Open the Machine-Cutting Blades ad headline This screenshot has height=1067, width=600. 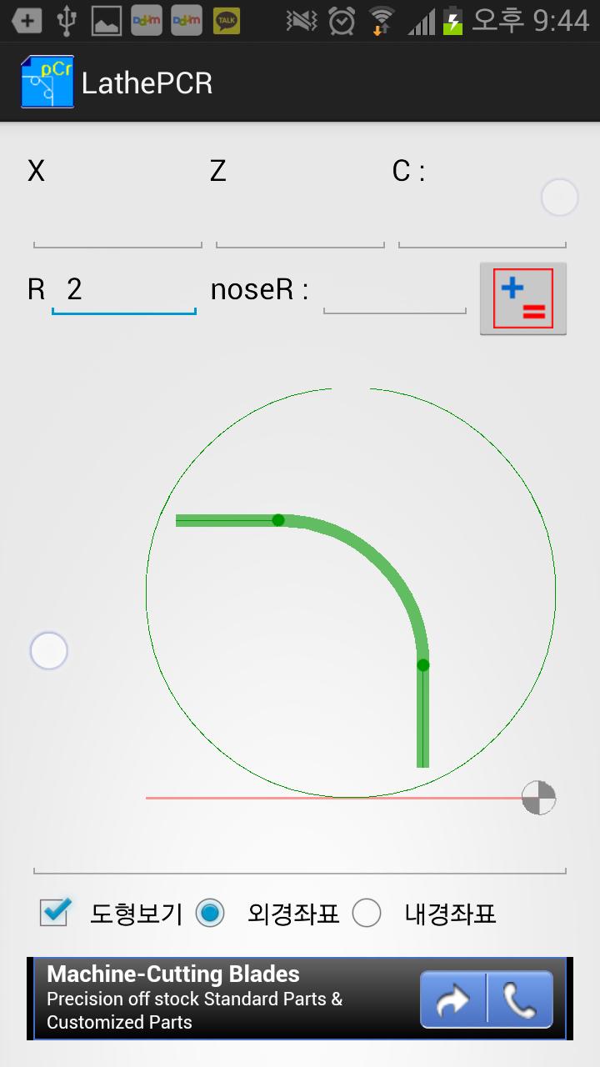tap(173, 974)
